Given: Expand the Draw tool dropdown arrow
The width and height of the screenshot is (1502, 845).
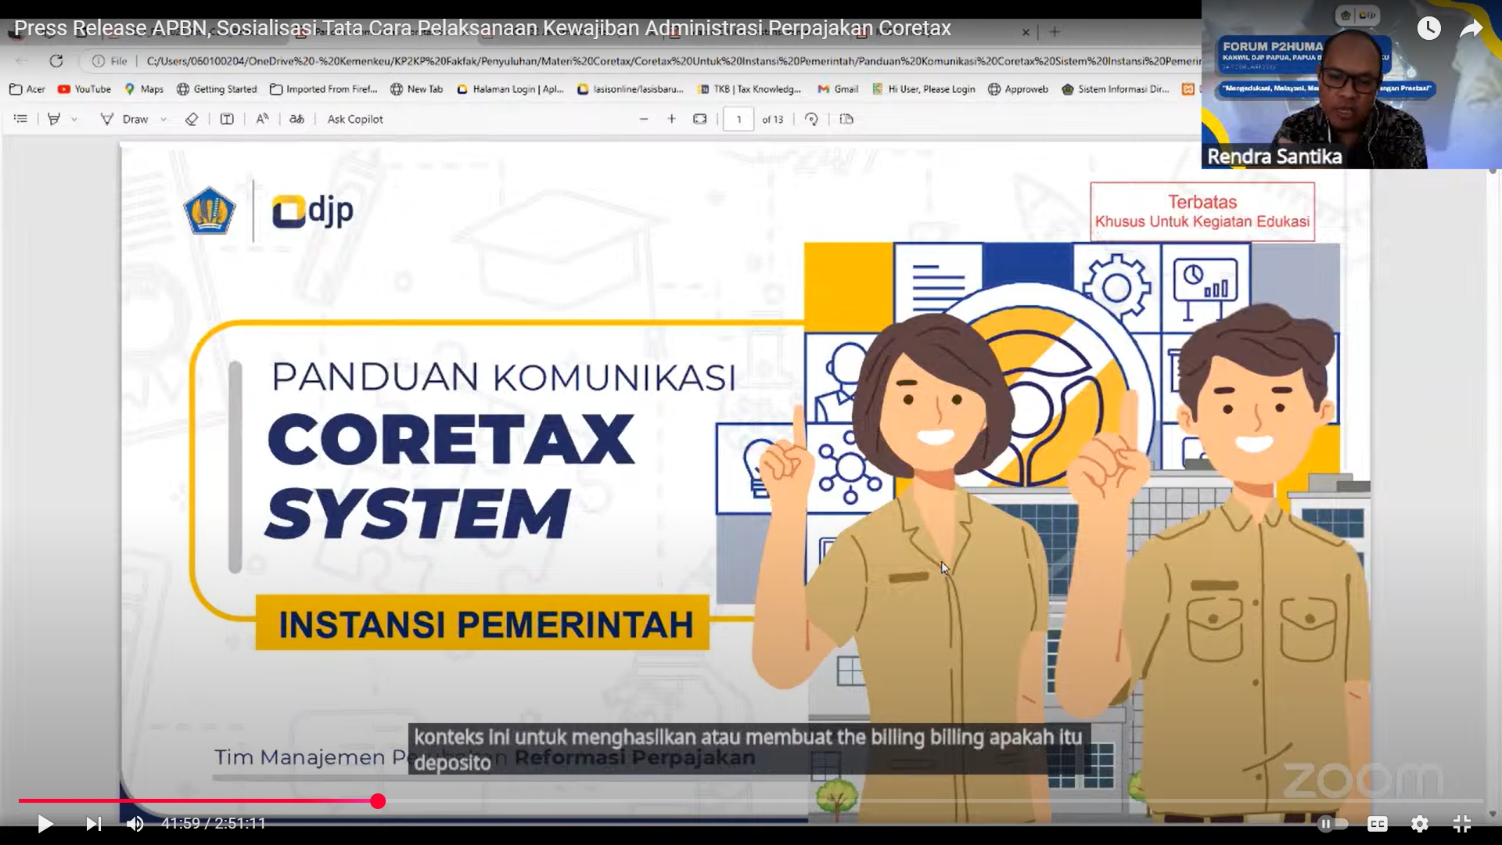Looking at the screenshot, I should pyautogui.click(x=163, y=120).
